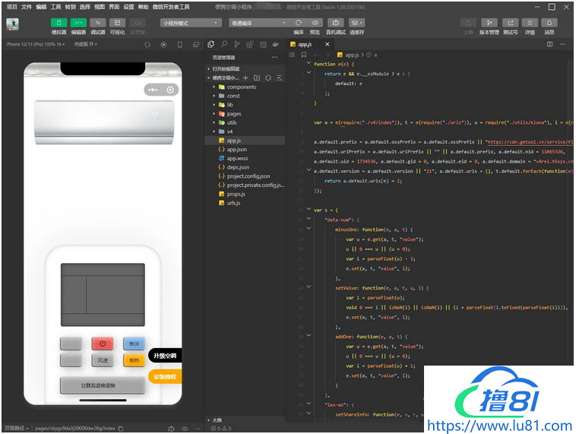Click the red power button on remote
The image size is (576, 434).
coord(103,344)
